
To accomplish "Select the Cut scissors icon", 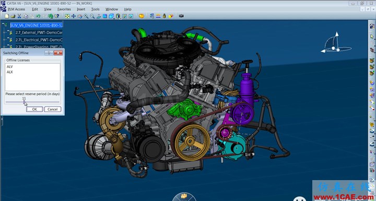I will 19,16.
